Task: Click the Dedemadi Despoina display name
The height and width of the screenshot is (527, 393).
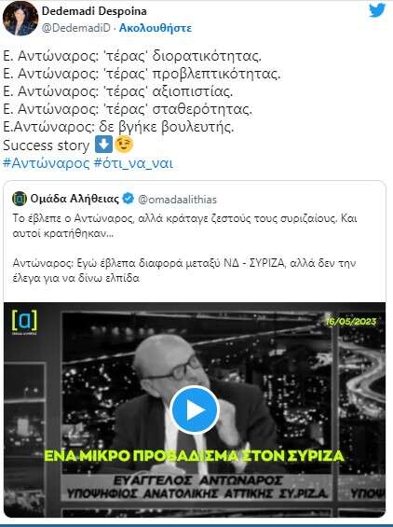Action: pos(94,11)
